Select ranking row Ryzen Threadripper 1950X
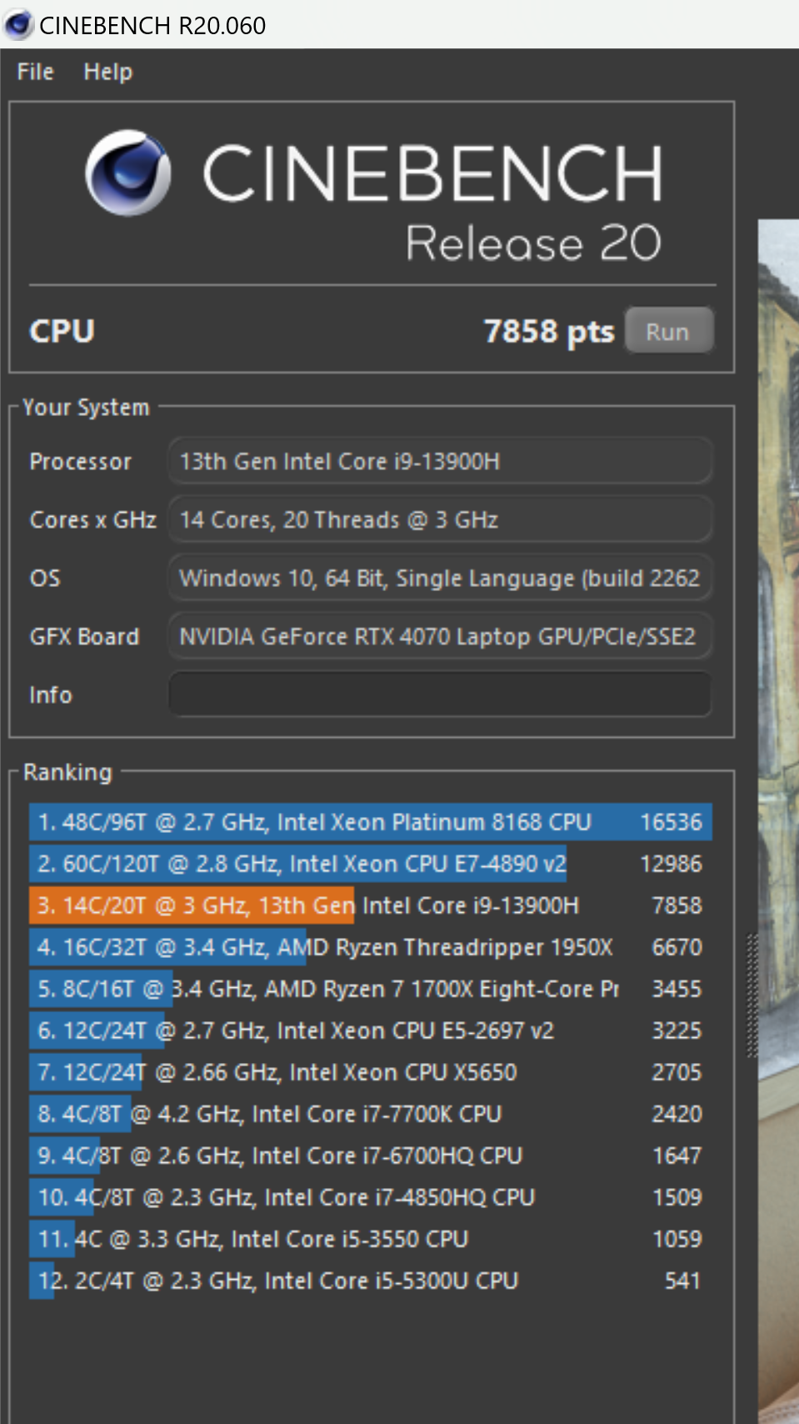 click(371, 947)
